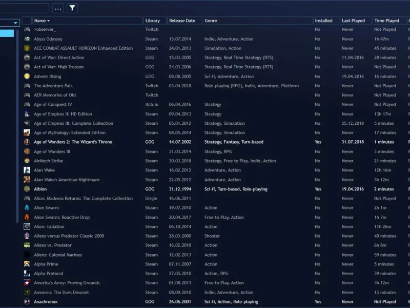Click Alan Wake's American Nightmare icon
This screenshot has width=410, height=308.
[27, 180]
